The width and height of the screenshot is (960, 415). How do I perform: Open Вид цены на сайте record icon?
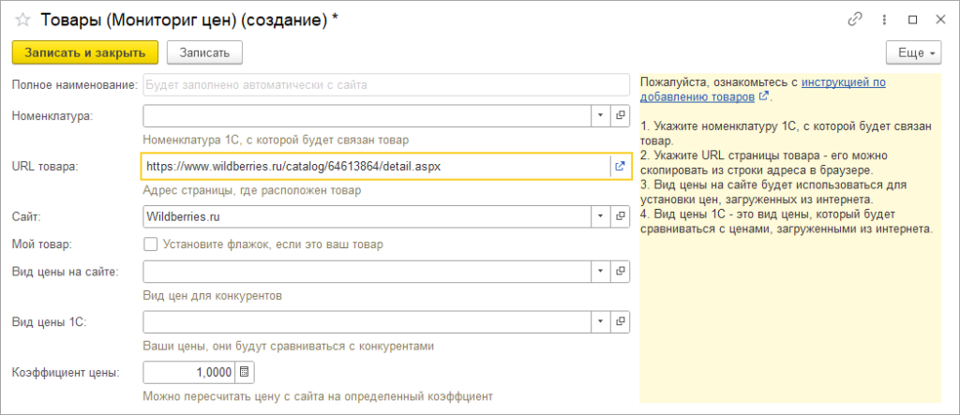[x=620, y=271]
